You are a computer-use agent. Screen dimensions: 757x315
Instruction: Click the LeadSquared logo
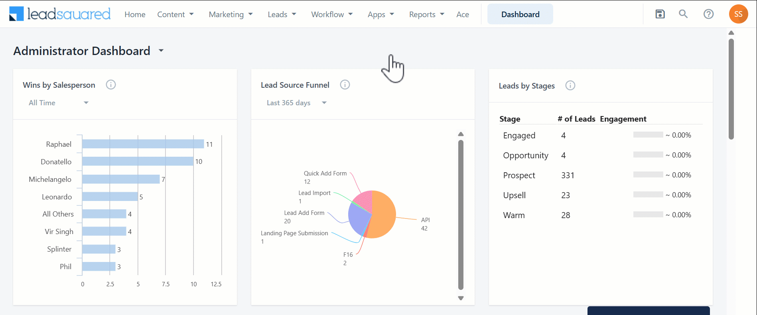click(60, 14)
